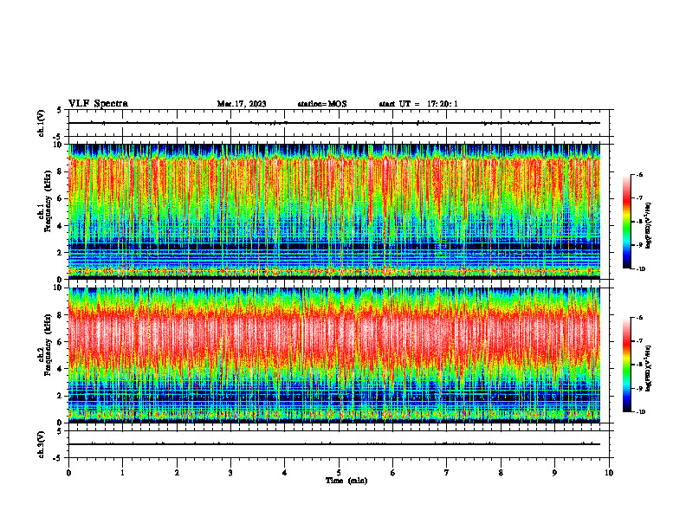
Task: Click time axis tick label "5"
Action: click(339, 472)
